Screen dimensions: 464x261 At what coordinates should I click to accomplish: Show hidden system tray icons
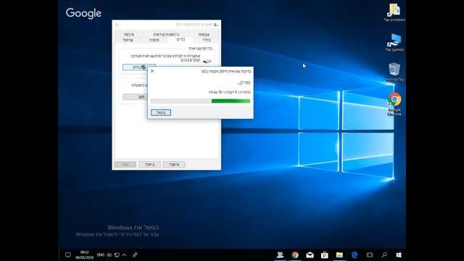point(124,254)
